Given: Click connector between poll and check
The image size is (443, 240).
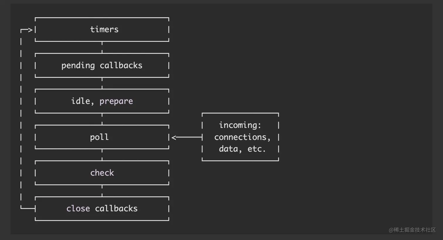Looking at the screenshot, I should [102, 155].
